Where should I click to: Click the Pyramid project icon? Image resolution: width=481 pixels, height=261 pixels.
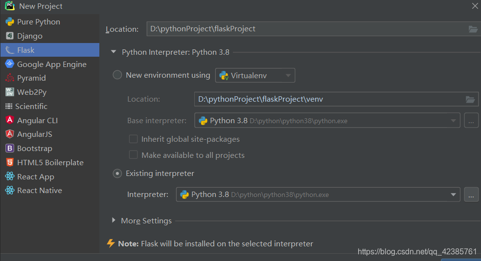click(x=10, y=78)
